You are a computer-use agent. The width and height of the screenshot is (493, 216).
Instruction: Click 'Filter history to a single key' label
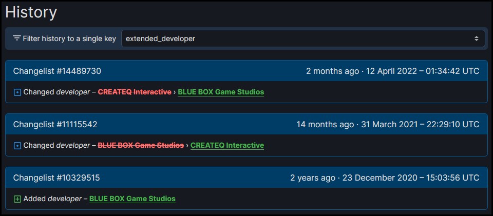[69, 38]
